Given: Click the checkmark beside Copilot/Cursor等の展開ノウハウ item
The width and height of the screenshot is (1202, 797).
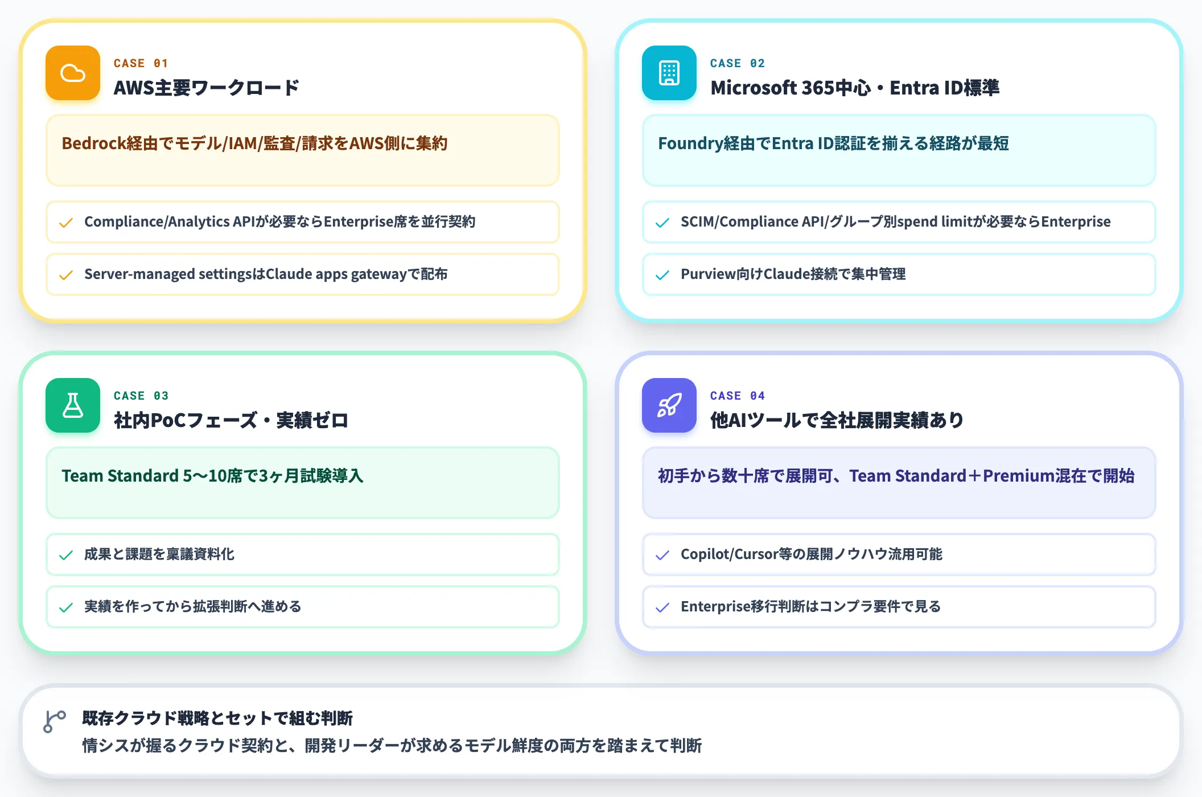Looking at the screenshot, I should click(x=662, y=555).
